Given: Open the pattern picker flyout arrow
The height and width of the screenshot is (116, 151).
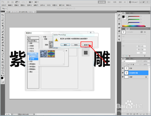Looking at the screenshot, I should pyautogui.click(x=66, y=51).
